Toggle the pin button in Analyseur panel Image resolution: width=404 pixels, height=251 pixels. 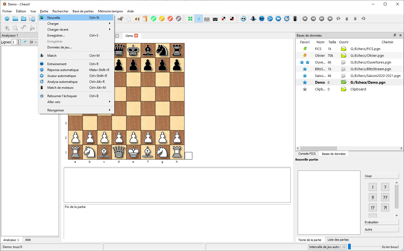pos(25,42)
